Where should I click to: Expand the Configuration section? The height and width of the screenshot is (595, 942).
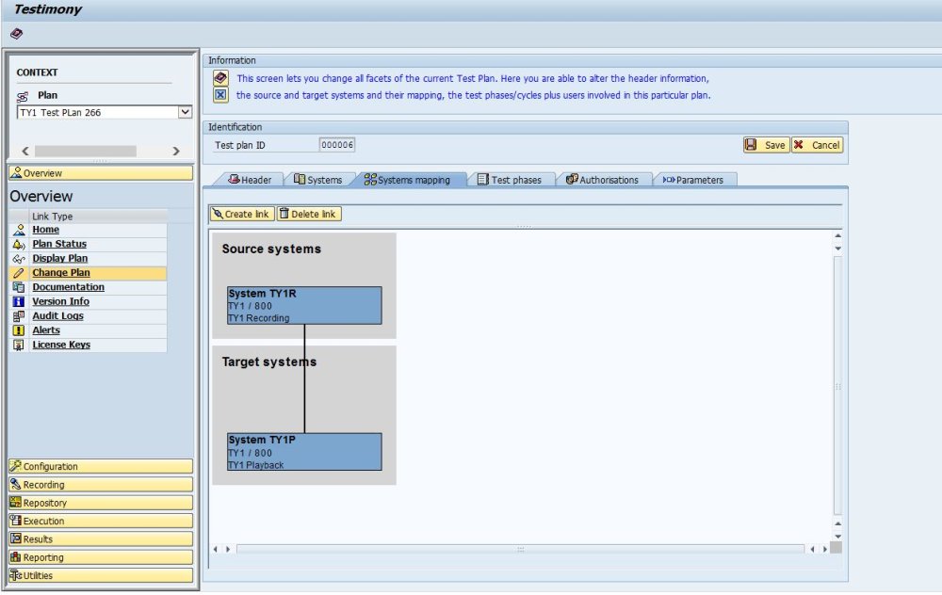coord(101,467)
